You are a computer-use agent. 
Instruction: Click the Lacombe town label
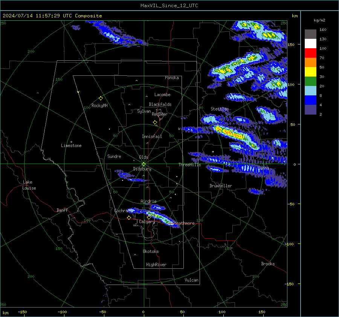[x=162, y=95]
